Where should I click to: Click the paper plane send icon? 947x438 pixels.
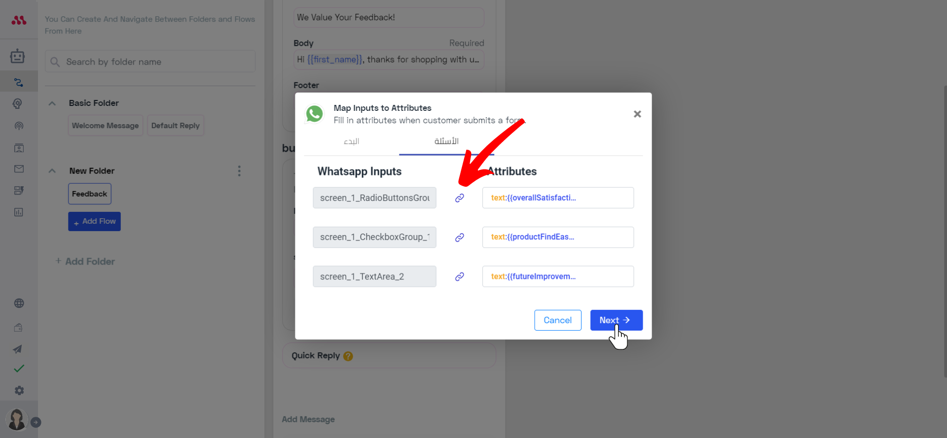18,349
